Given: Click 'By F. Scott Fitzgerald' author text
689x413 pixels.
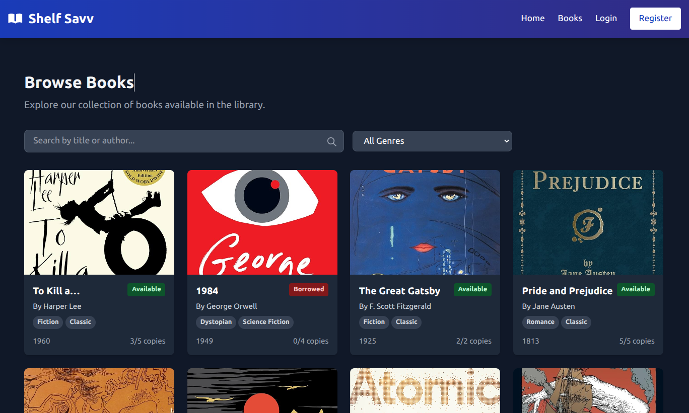Looking at the screenshot, I should [x=395, y=306].
